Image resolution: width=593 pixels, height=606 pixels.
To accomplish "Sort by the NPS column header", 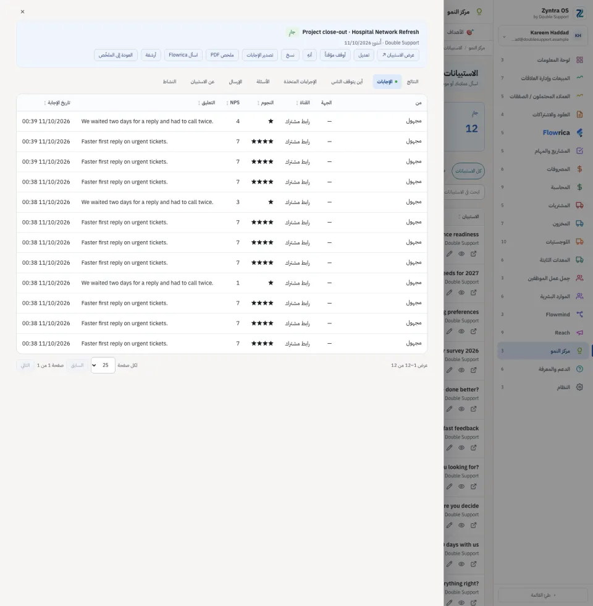I will (x=233, y=103).
